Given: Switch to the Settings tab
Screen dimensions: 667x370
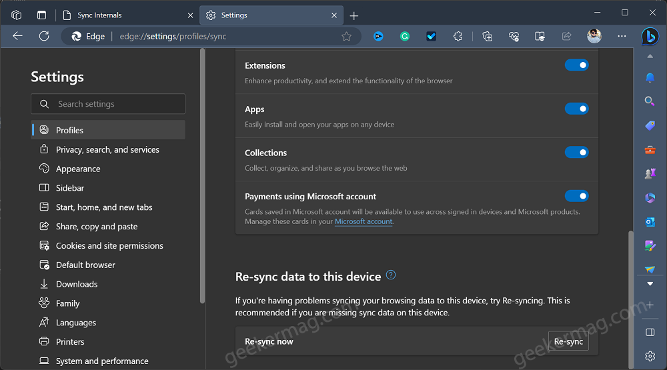Looking at the screenshot, I should pyautogui.click(x=271, y=15).
